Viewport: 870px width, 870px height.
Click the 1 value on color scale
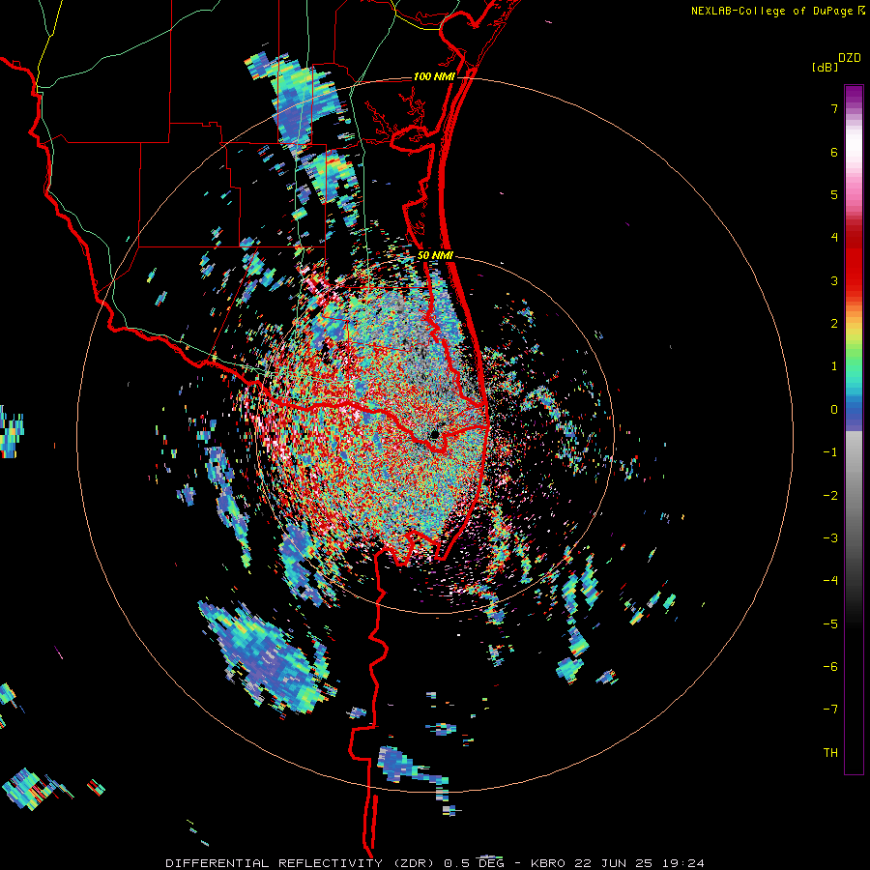pyautogui.click(x=834, y=366)
